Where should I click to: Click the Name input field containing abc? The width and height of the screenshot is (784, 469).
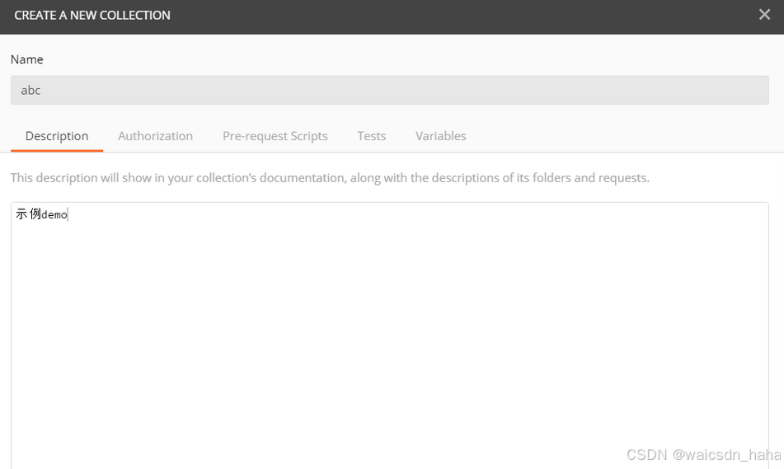[x=389, y=90]
